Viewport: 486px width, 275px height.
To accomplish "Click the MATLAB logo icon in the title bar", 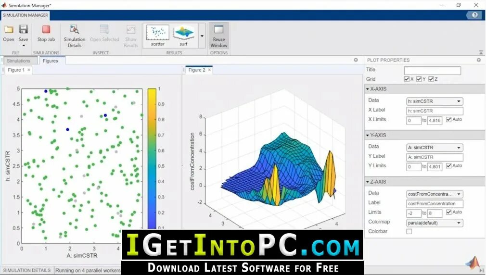I will [x=4, y=5].
